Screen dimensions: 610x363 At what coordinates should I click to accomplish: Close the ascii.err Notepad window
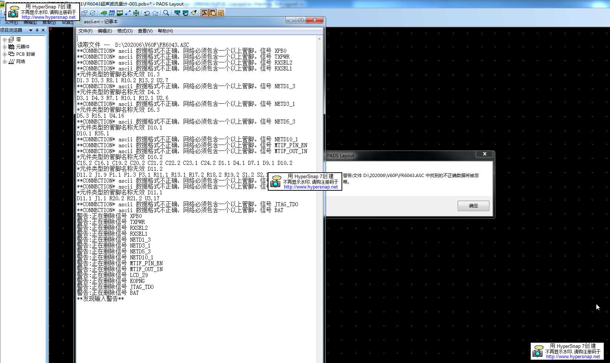(315, 20)
